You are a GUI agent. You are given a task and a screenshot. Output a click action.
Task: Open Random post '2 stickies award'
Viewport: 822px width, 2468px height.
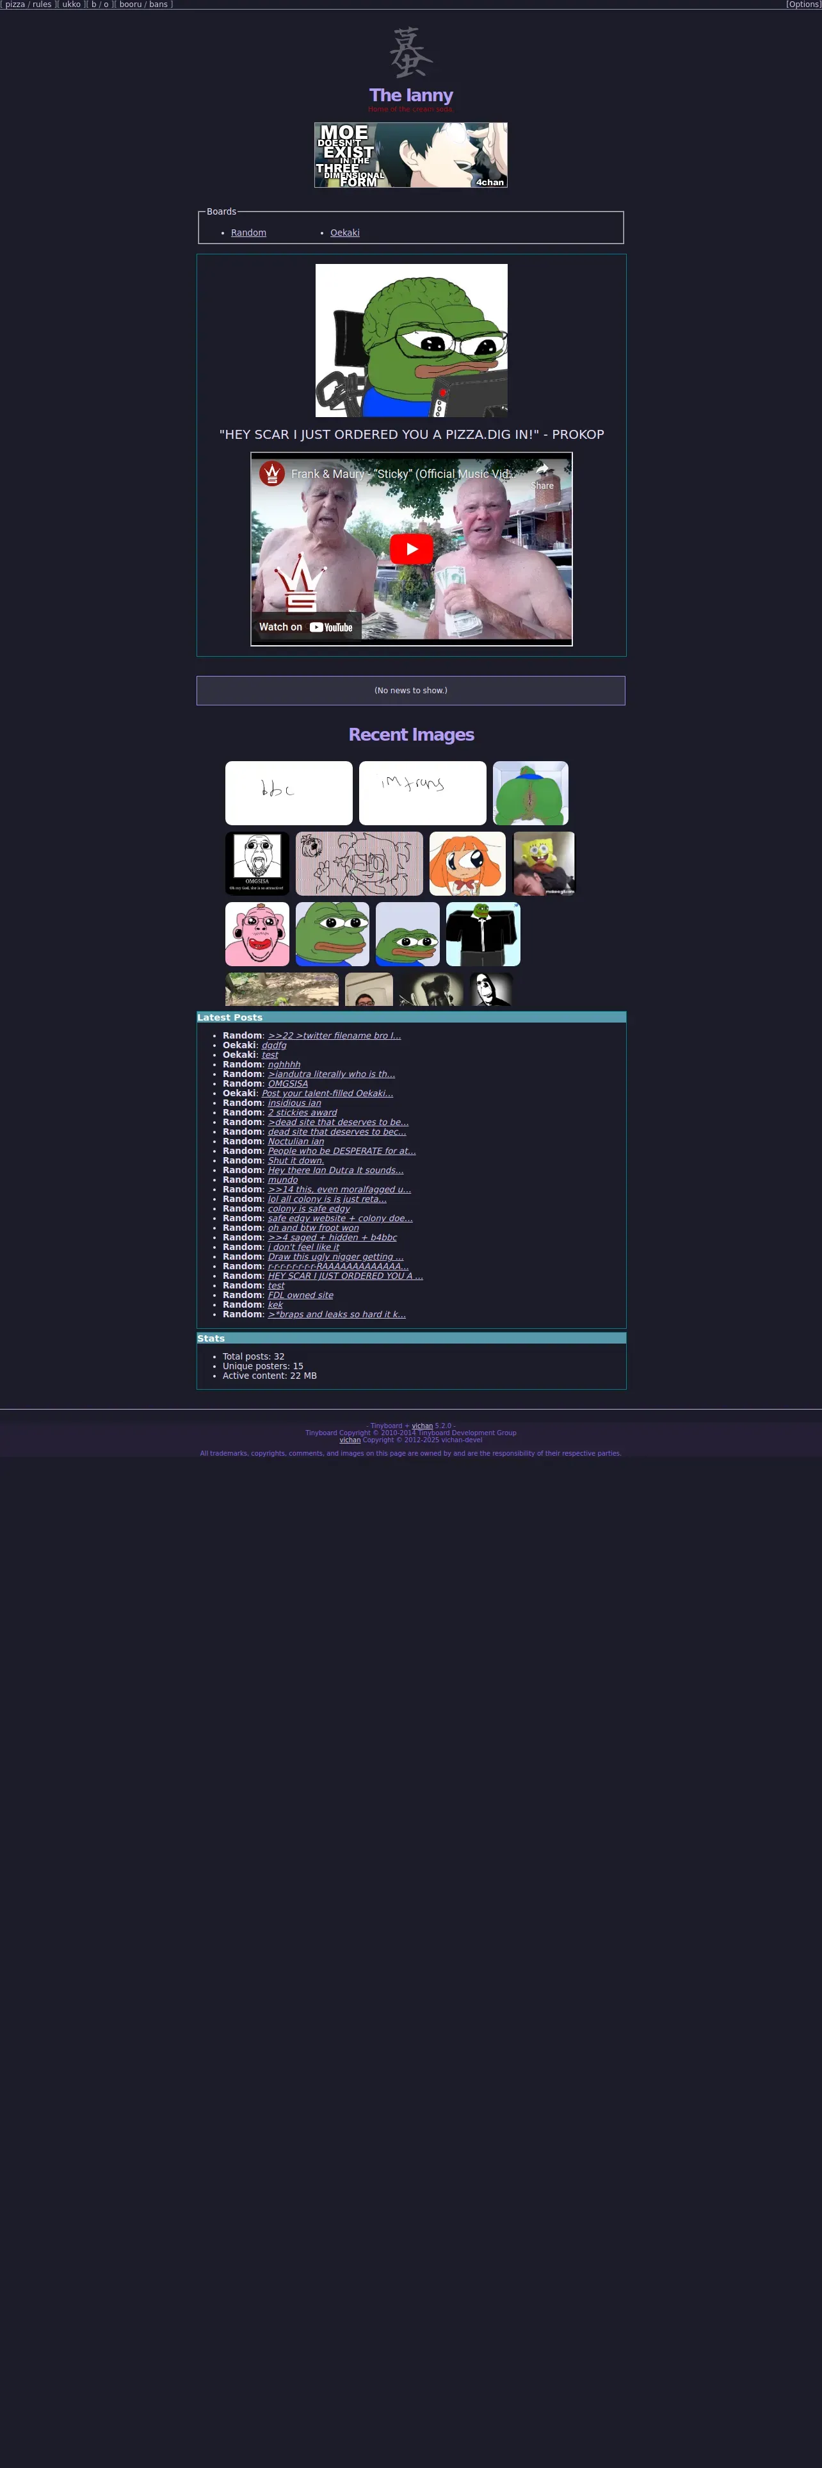point(302,1112)
